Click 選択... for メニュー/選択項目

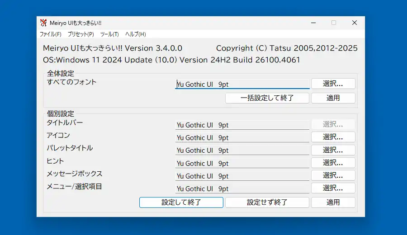pyautogui.click(x=333, y=188)
